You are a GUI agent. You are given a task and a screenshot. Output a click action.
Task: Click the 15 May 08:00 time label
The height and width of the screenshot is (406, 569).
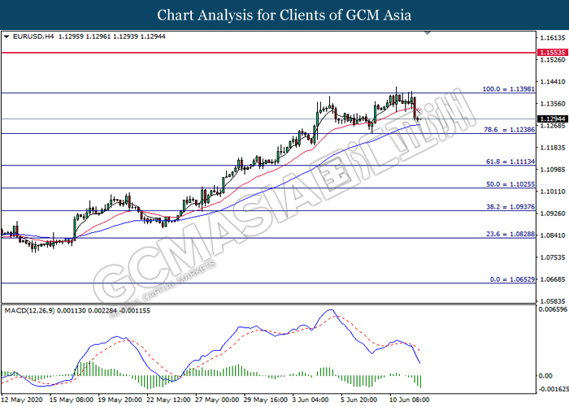pyautogui.click(x=72, y=400)
